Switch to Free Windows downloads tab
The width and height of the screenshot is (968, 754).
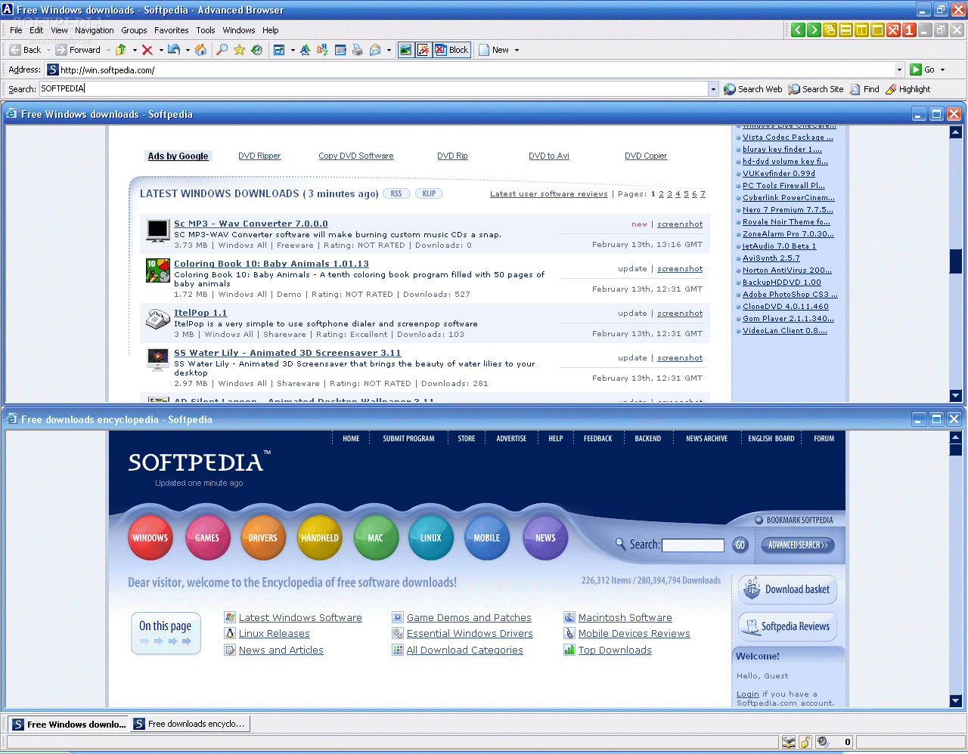click(69, 724)
